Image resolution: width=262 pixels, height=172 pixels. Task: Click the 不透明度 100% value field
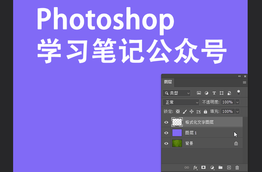[x=228, y=102]
